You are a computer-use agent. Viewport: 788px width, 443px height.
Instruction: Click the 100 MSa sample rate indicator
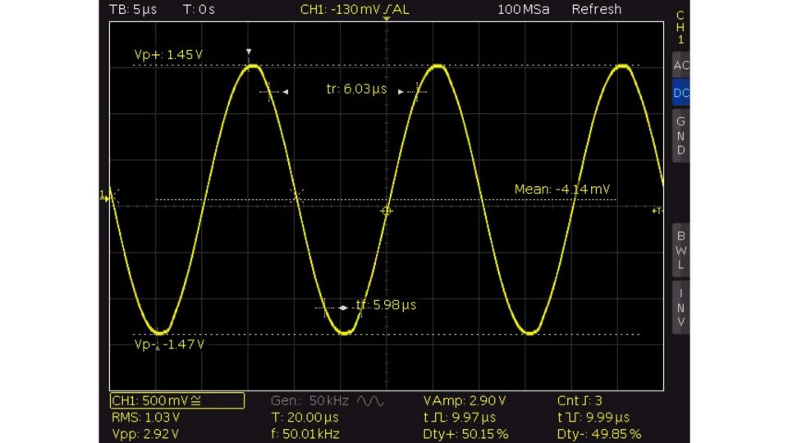523,10
